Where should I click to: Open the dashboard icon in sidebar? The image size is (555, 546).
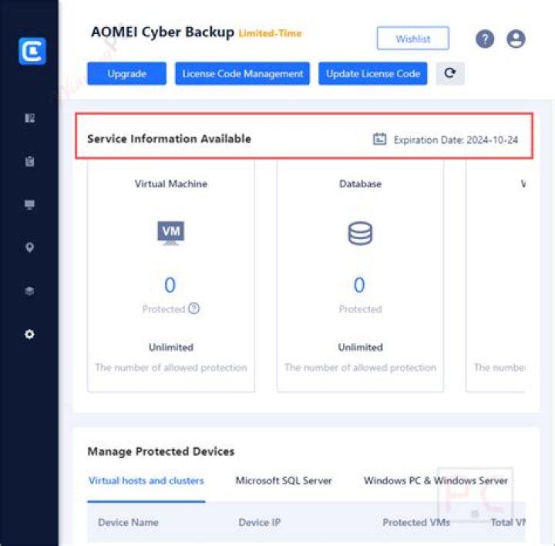pos(30,118)
